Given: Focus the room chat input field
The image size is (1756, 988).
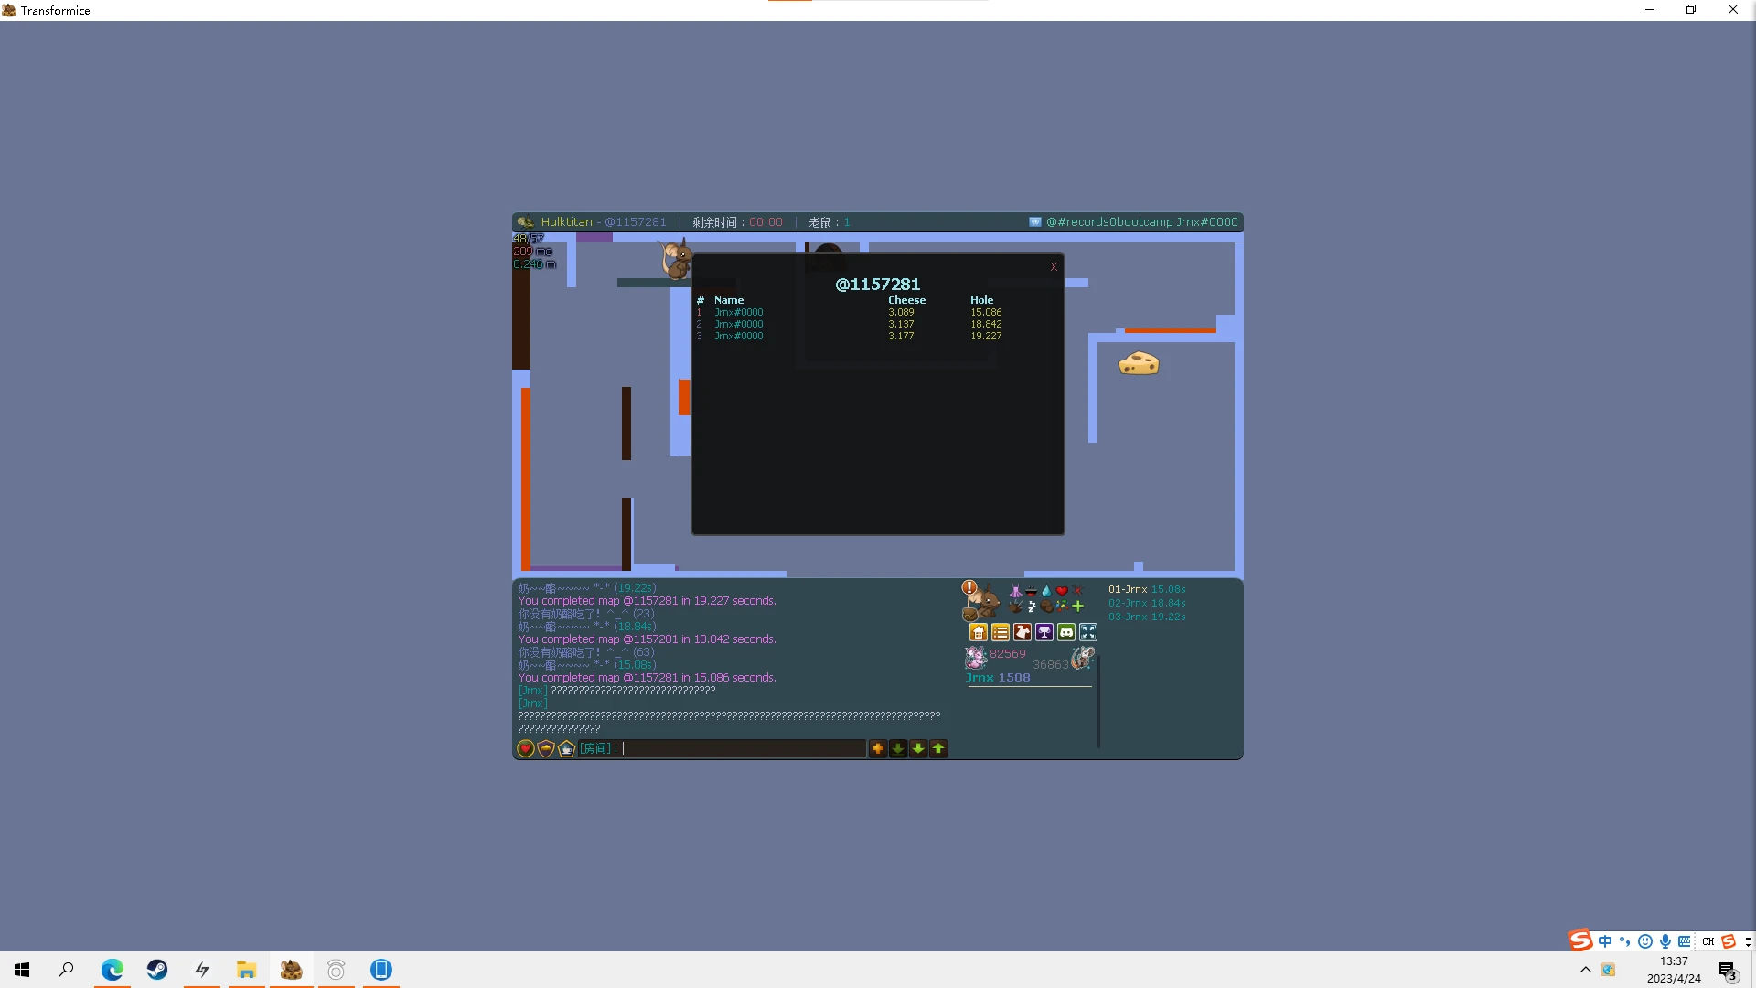Looking at the screenshot, I should 722,748.
